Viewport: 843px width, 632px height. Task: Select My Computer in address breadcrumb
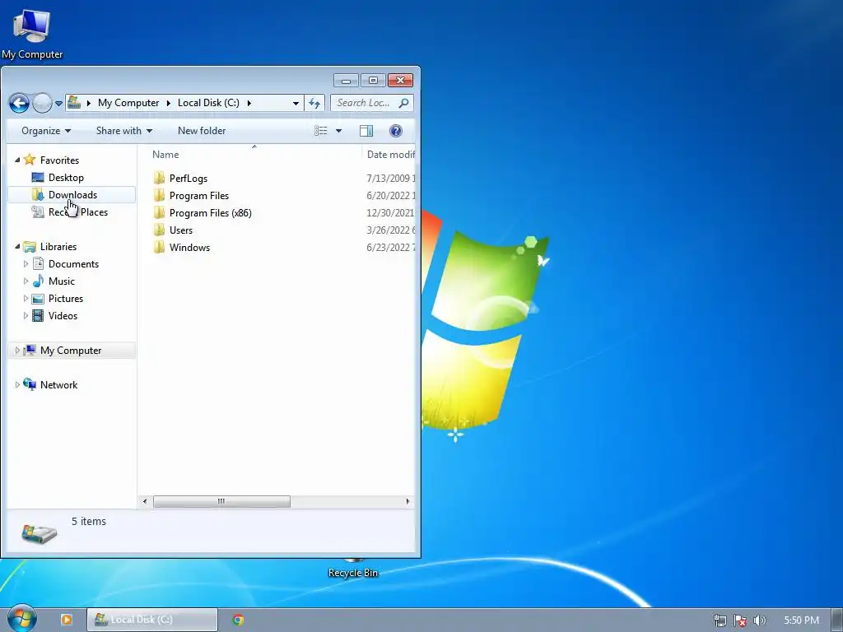click(128, 103)
